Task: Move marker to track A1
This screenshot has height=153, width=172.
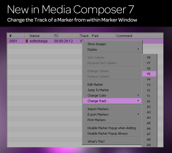Action: (x=148, y=101)
